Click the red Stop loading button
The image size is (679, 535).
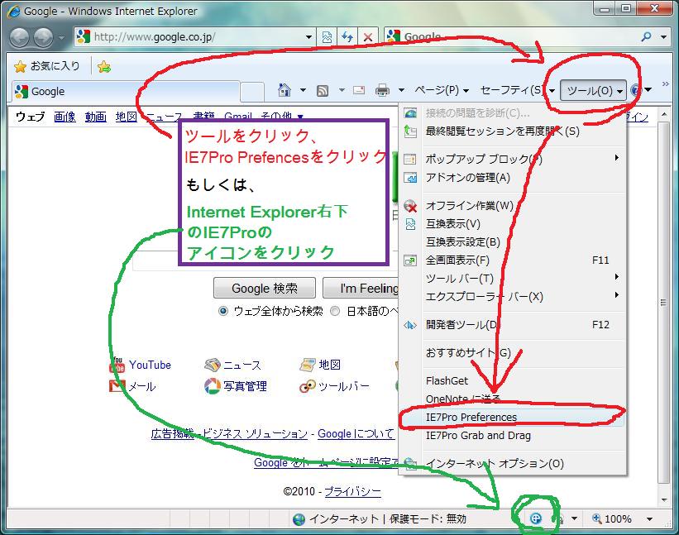[x=368, y=37]
